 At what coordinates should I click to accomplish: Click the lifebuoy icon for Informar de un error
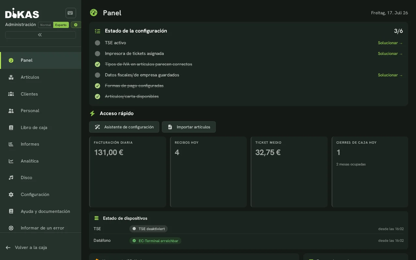[11, 228]
